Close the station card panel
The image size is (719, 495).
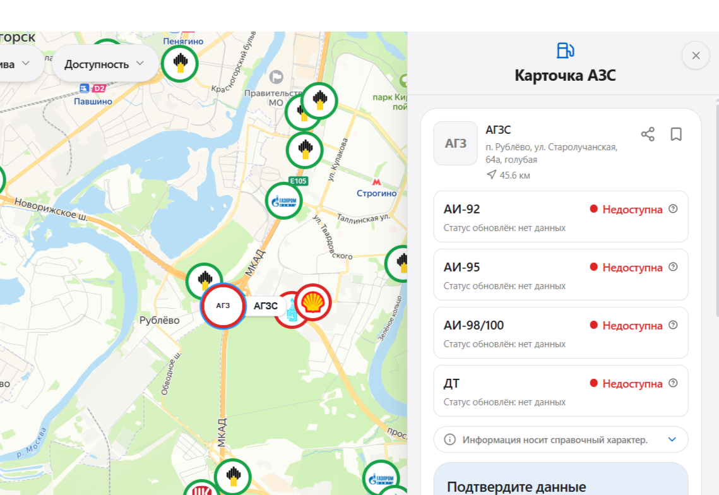[x=696, y=56]
